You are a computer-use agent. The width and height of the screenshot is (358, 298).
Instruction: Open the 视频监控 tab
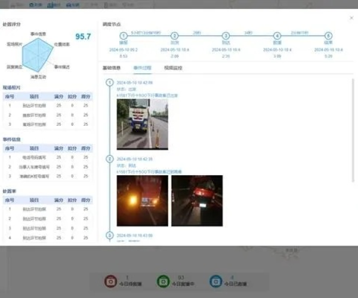click(x=173, y=68)
